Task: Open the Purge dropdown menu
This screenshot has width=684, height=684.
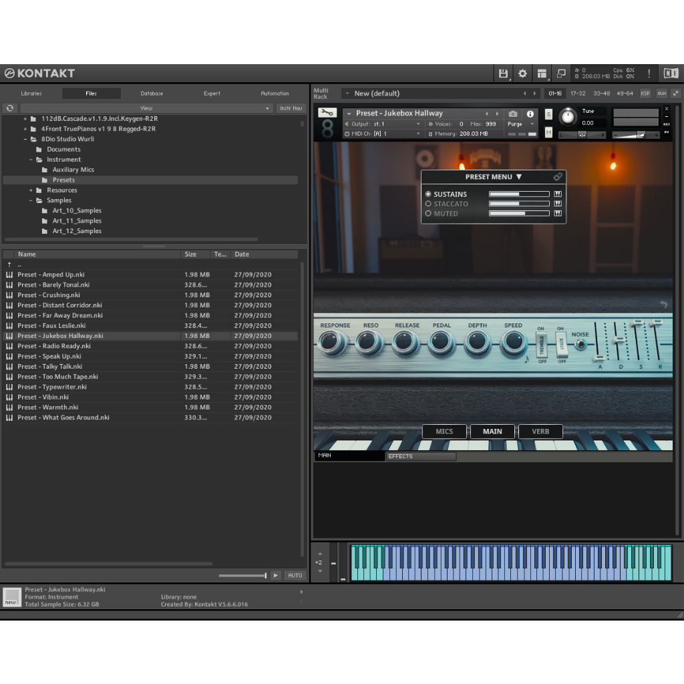Action: point(520,124)
